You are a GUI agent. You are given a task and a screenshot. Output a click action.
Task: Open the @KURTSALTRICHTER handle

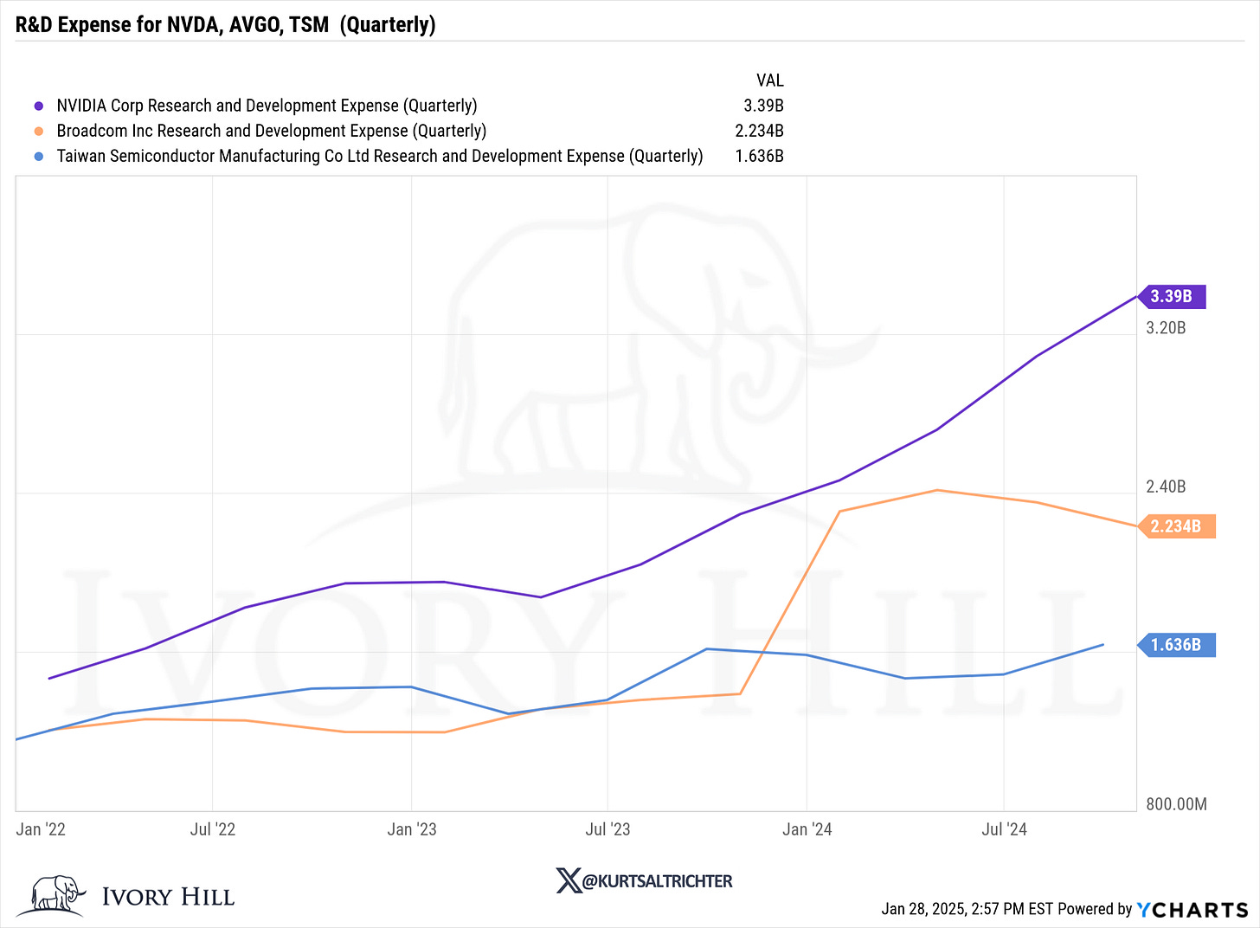point(658,881)
